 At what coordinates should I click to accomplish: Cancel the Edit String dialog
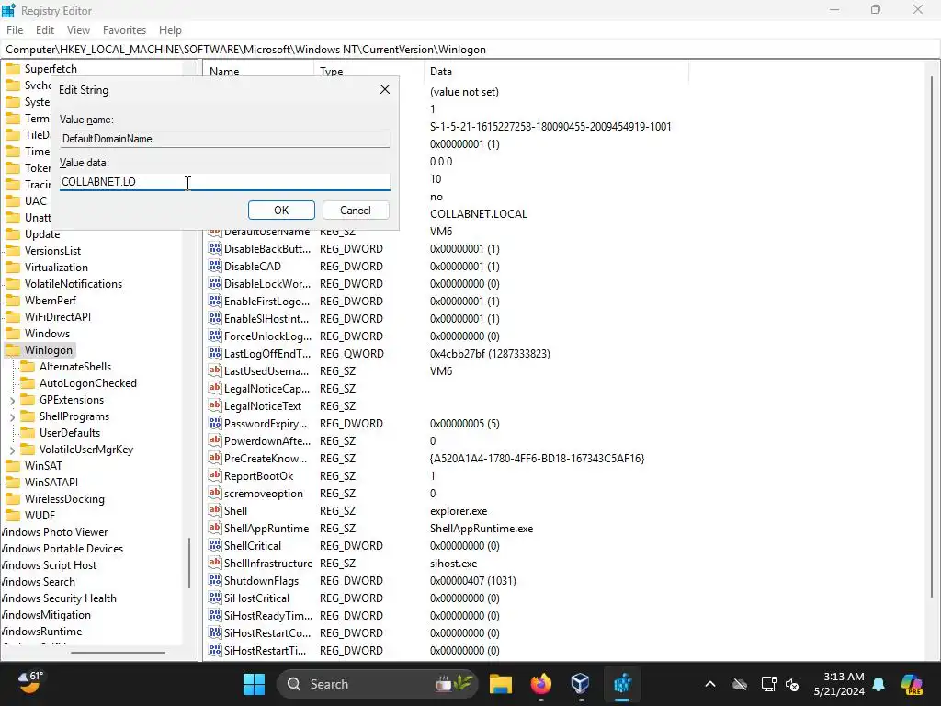(356, 211)
